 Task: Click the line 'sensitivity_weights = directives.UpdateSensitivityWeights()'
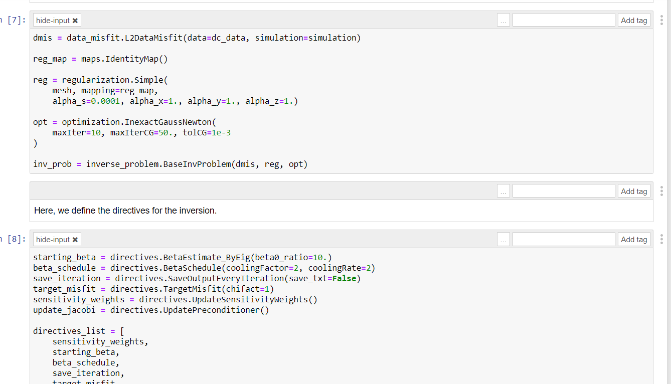click(176, 300)
